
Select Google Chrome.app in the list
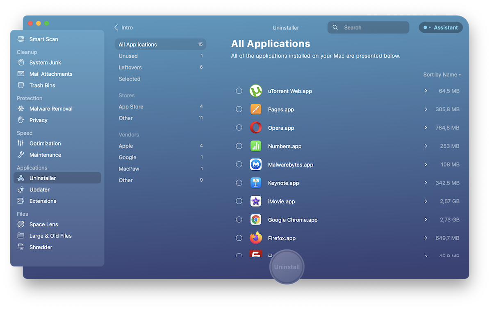tap(239, 220)
